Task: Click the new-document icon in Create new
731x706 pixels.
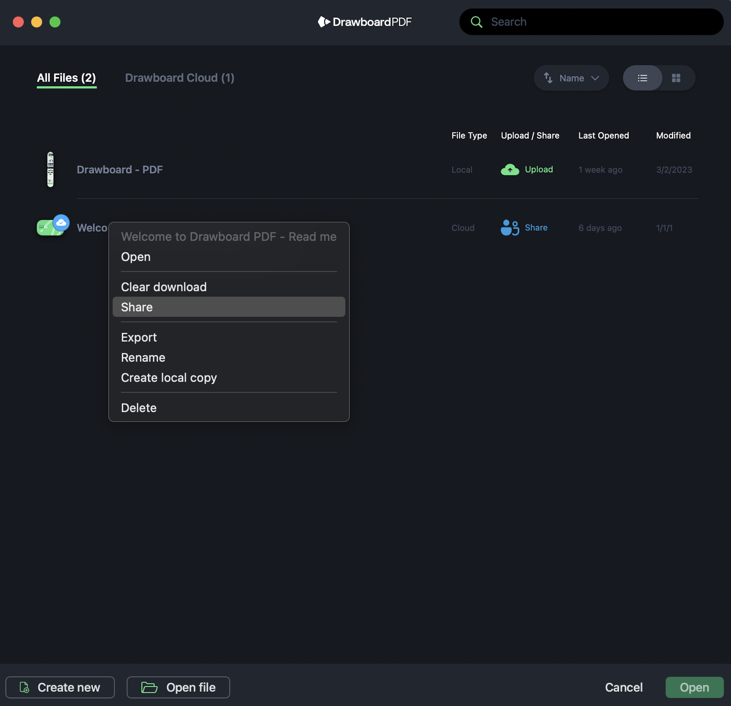Action: [24, 687]
